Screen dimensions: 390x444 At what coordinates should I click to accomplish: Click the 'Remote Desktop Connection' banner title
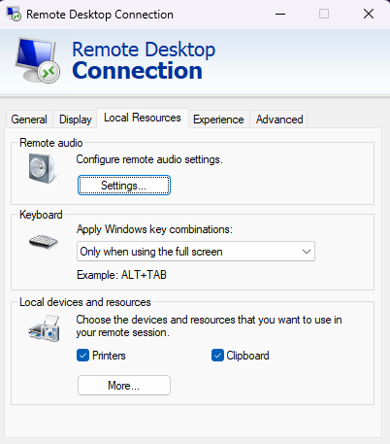144,60
